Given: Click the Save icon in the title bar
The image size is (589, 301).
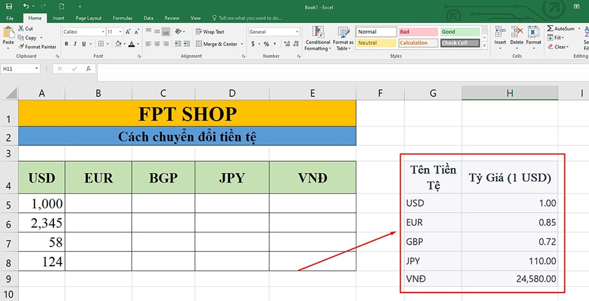Looking at the screenshot, I should (x=9, y=6).
